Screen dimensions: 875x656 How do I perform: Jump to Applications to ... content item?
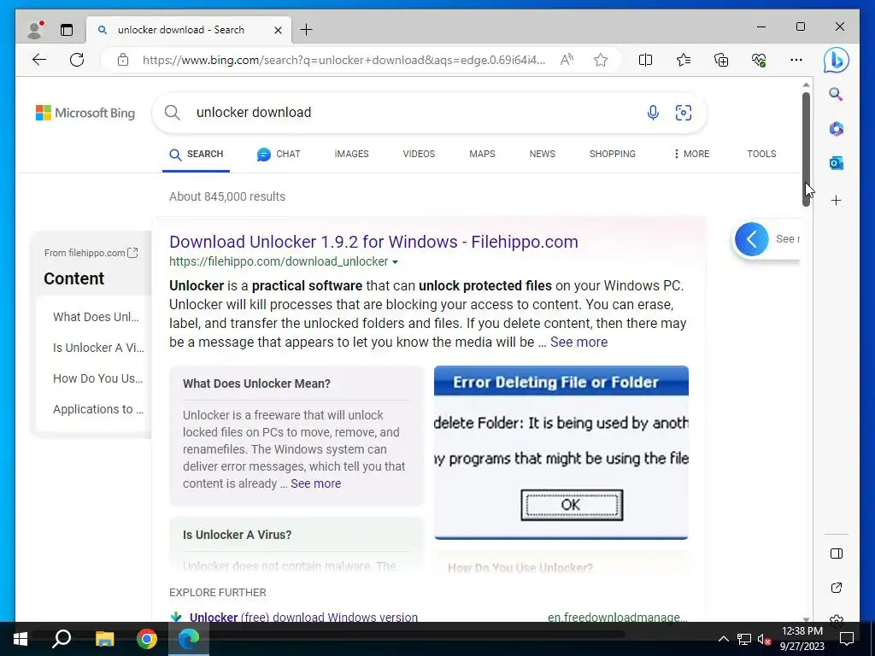pyautogui.click(x=98, y=409)
